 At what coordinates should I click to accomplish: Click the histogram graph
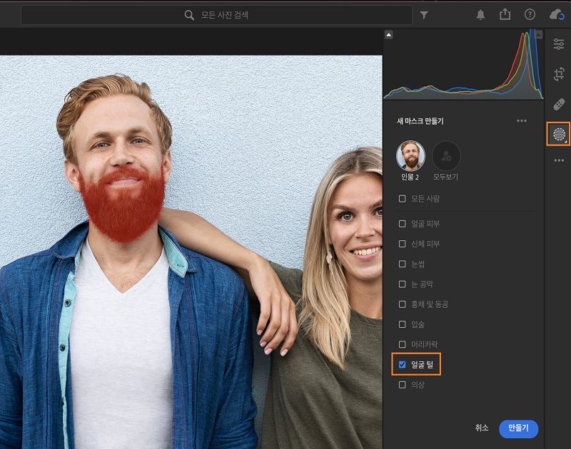click(x=463, y=65)
